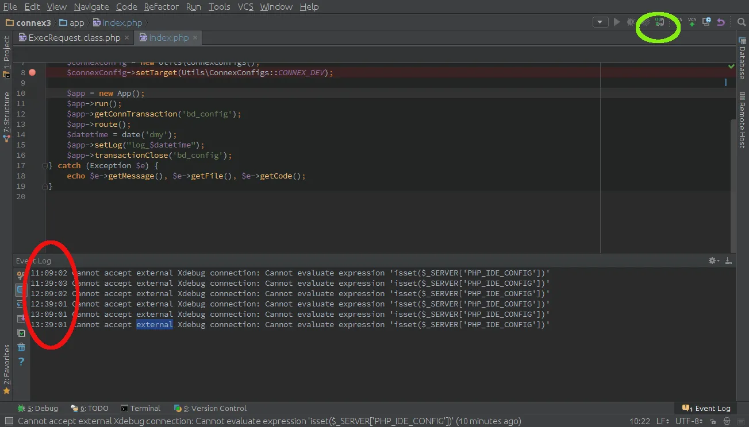Select app folder breadcrumb
The height and width of the screenshot is (427, 749).
(x=71, y=23)
